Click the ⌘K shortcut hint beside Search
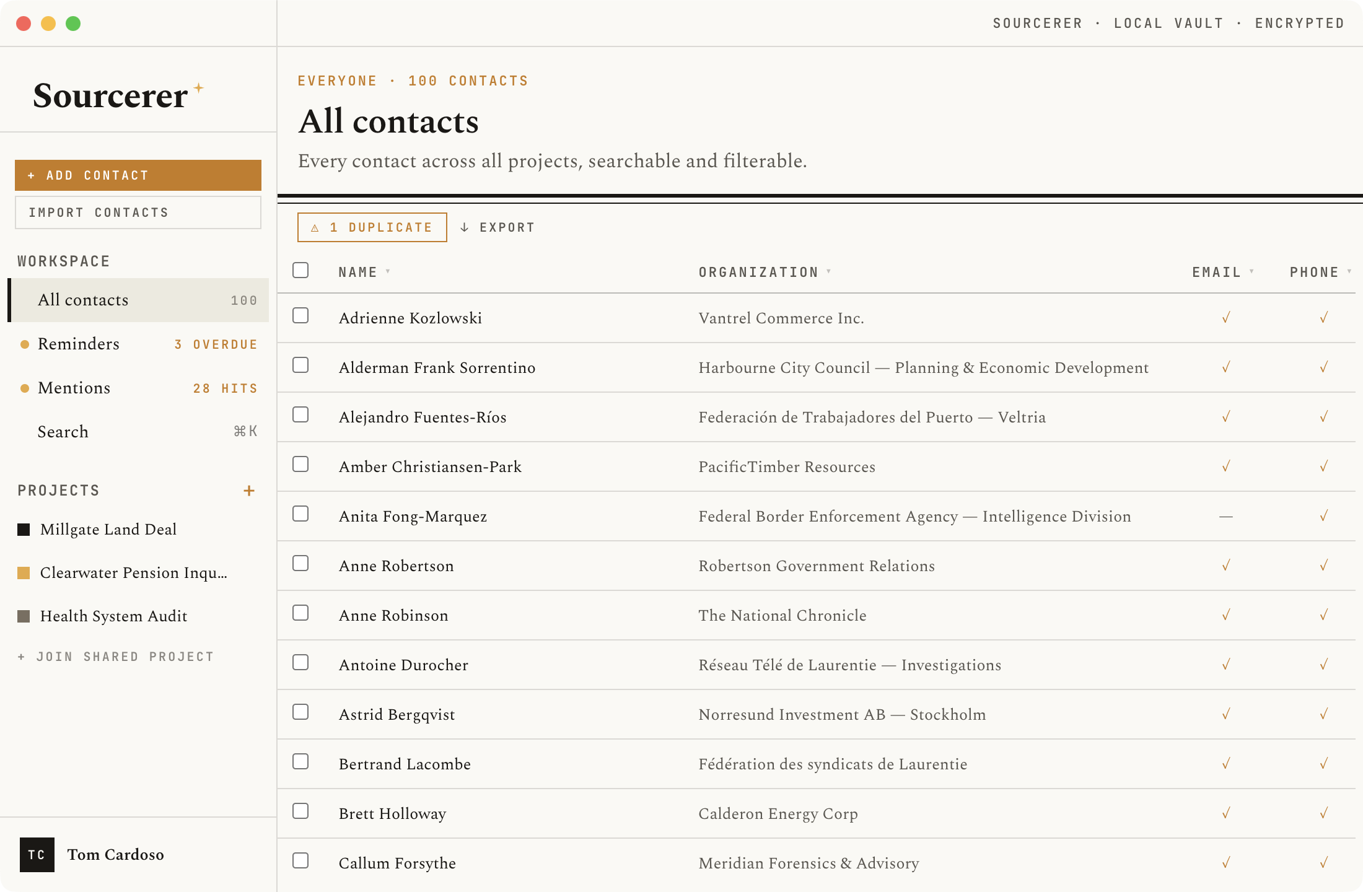 click(245, 431)
